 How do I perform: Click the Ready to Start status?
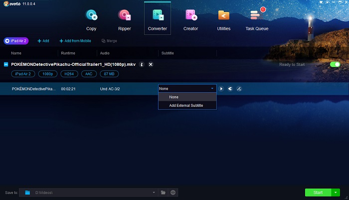[292, 64]
